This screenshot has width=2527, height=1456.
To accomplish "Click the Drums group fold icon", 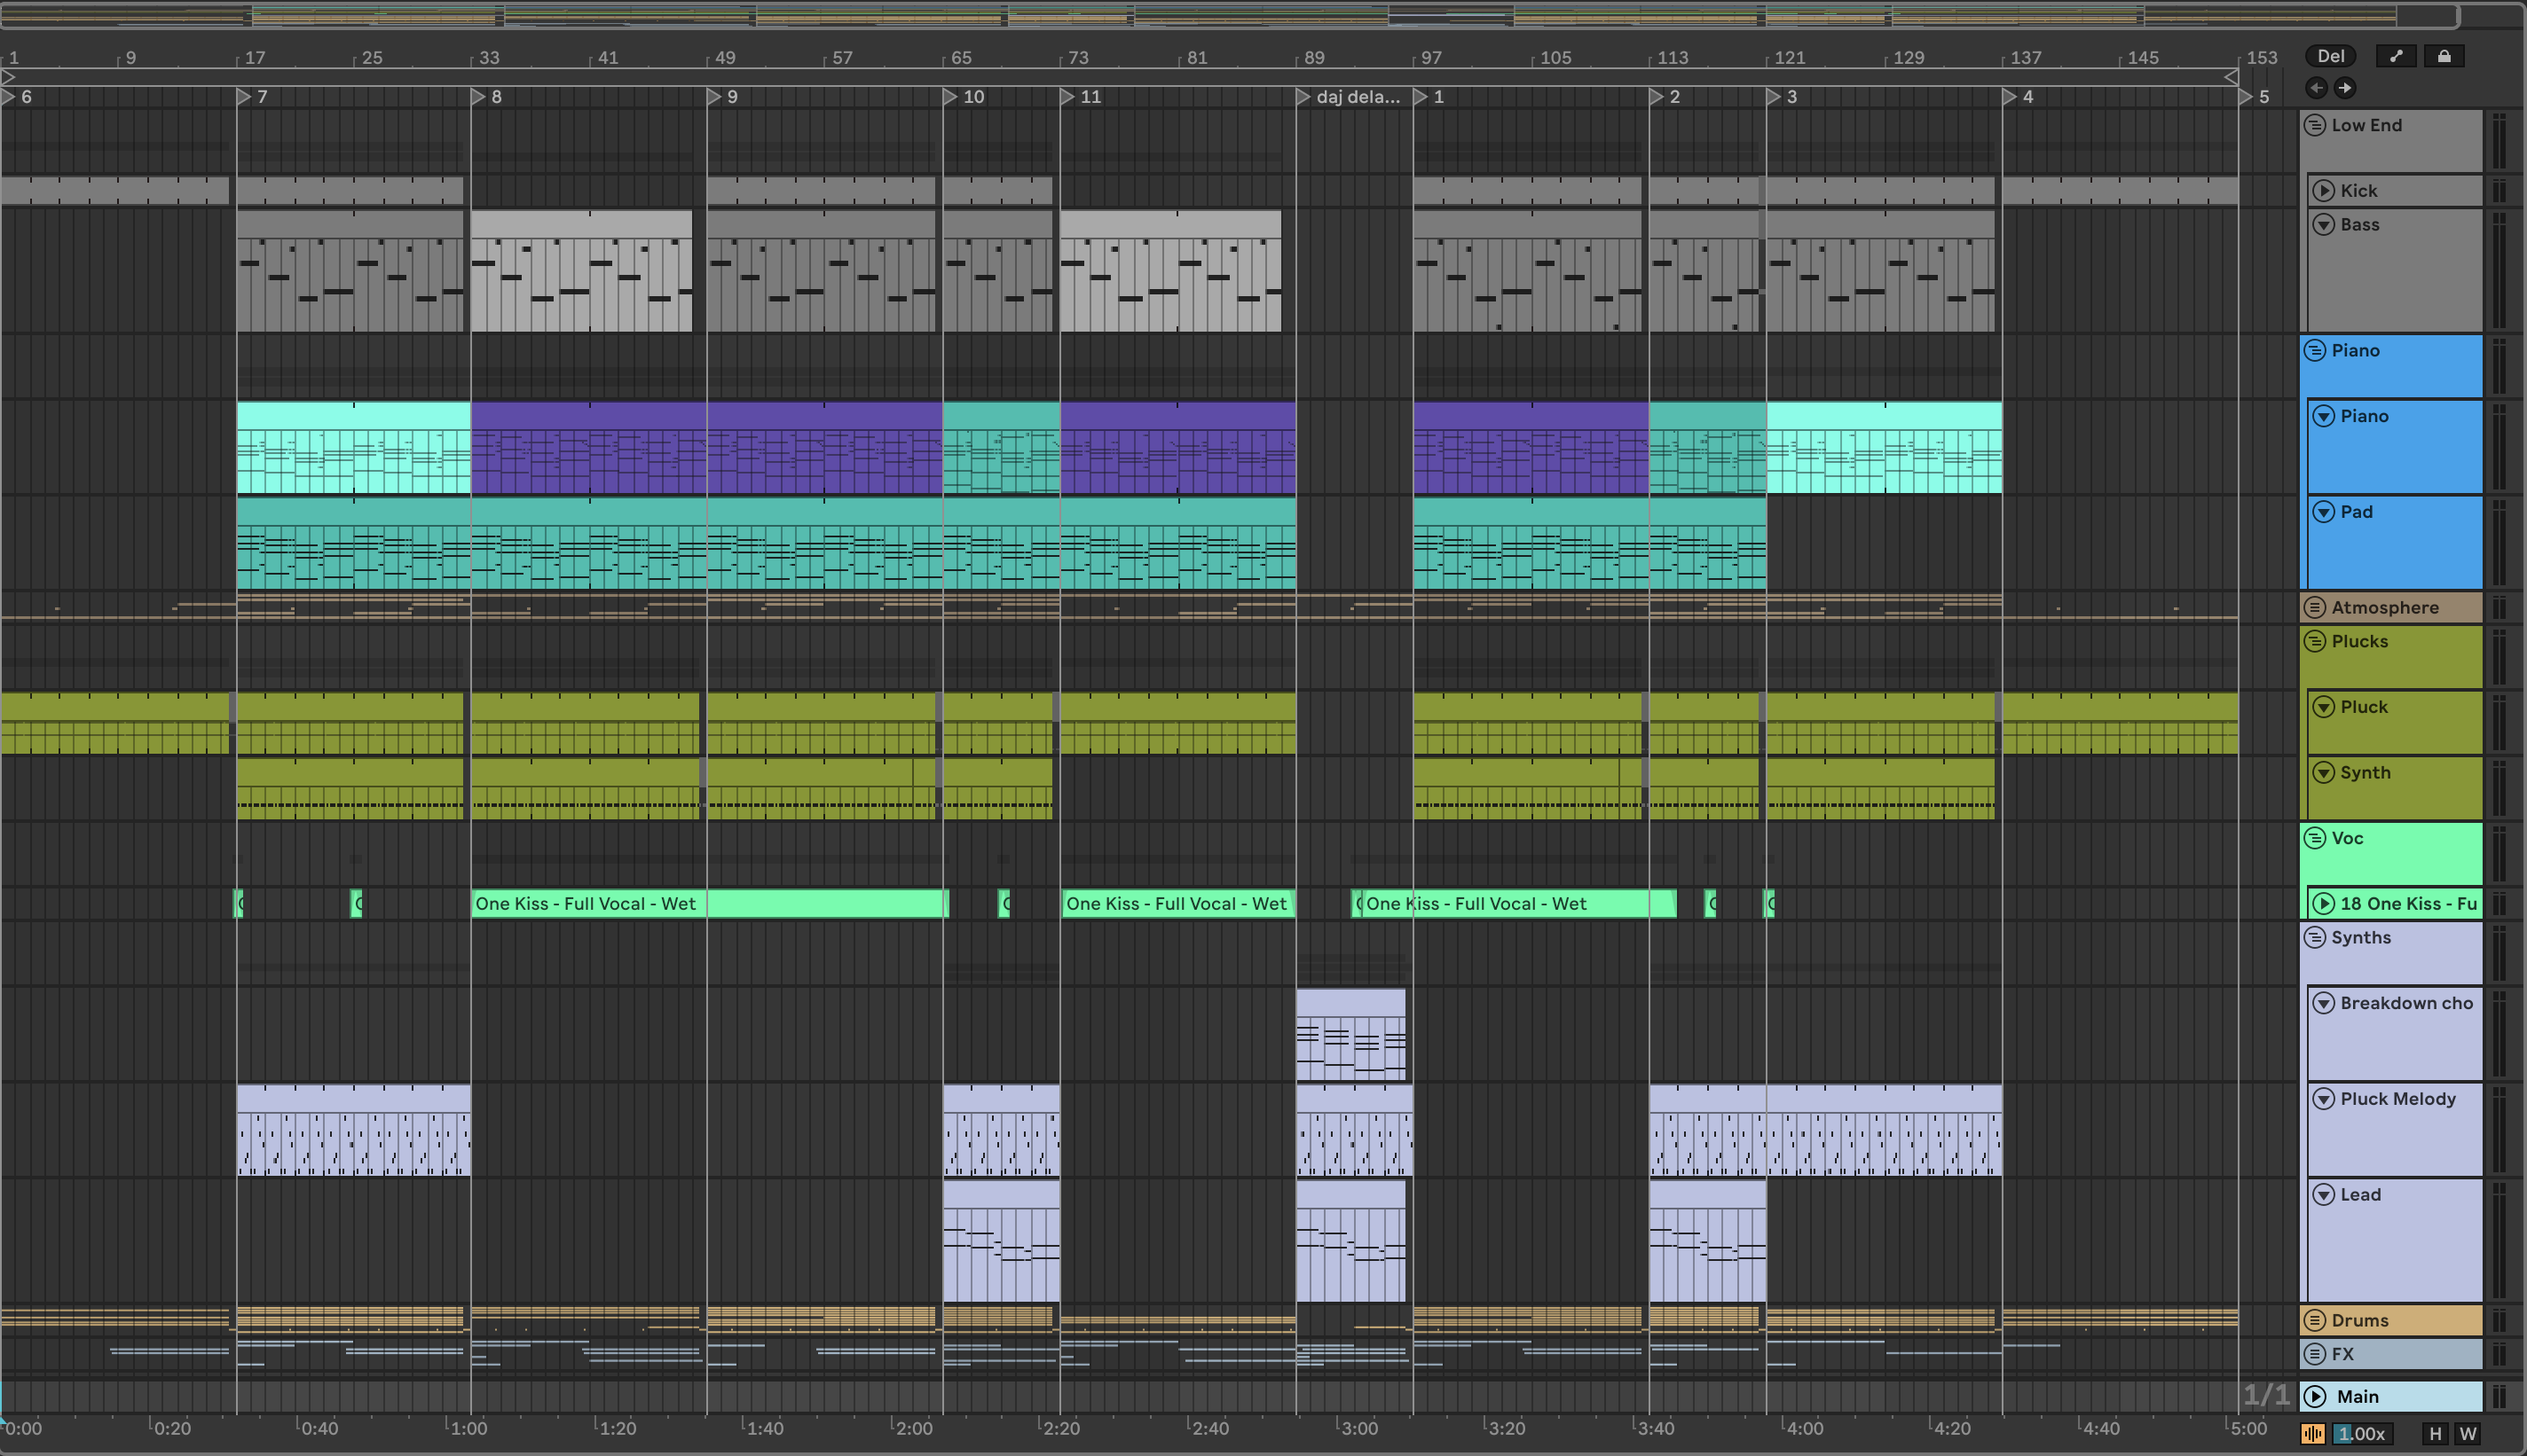I will point(2314,1320).
